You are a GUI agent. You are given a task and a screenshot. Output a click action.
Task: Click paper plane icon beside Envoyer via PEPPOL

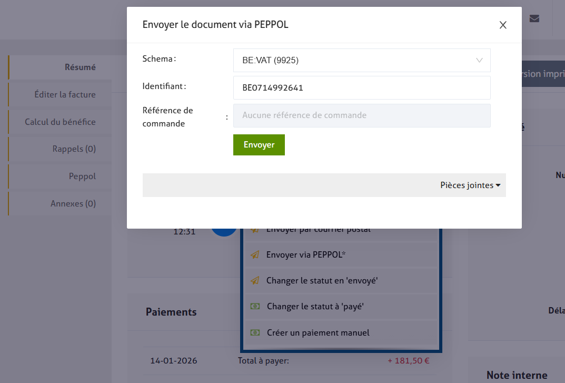[x=255, y=255]
